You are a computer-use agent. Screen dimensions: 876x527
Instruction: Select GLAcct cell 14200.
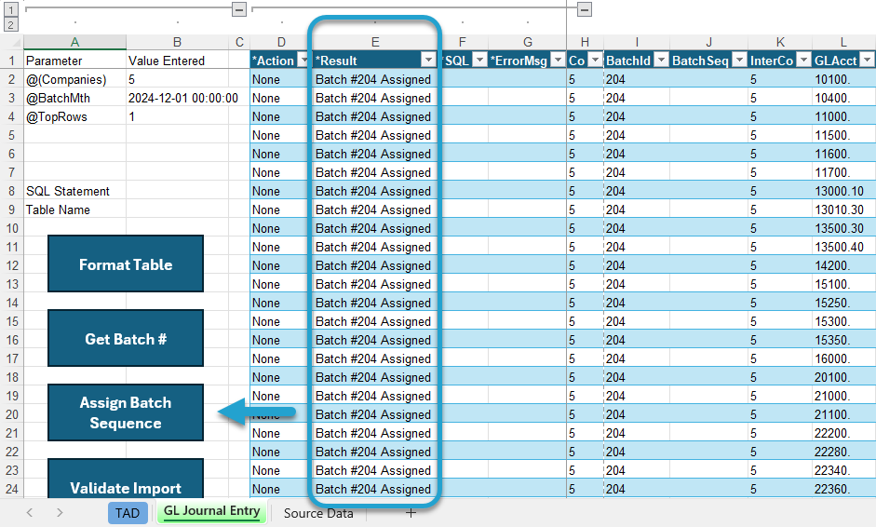click(x=843, y=265)
